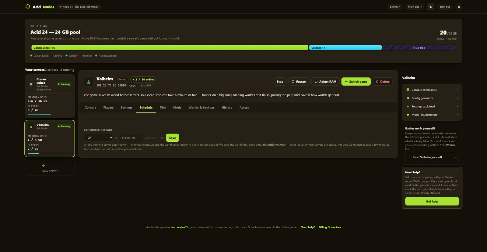Open the Mods tab

point(177,108)
